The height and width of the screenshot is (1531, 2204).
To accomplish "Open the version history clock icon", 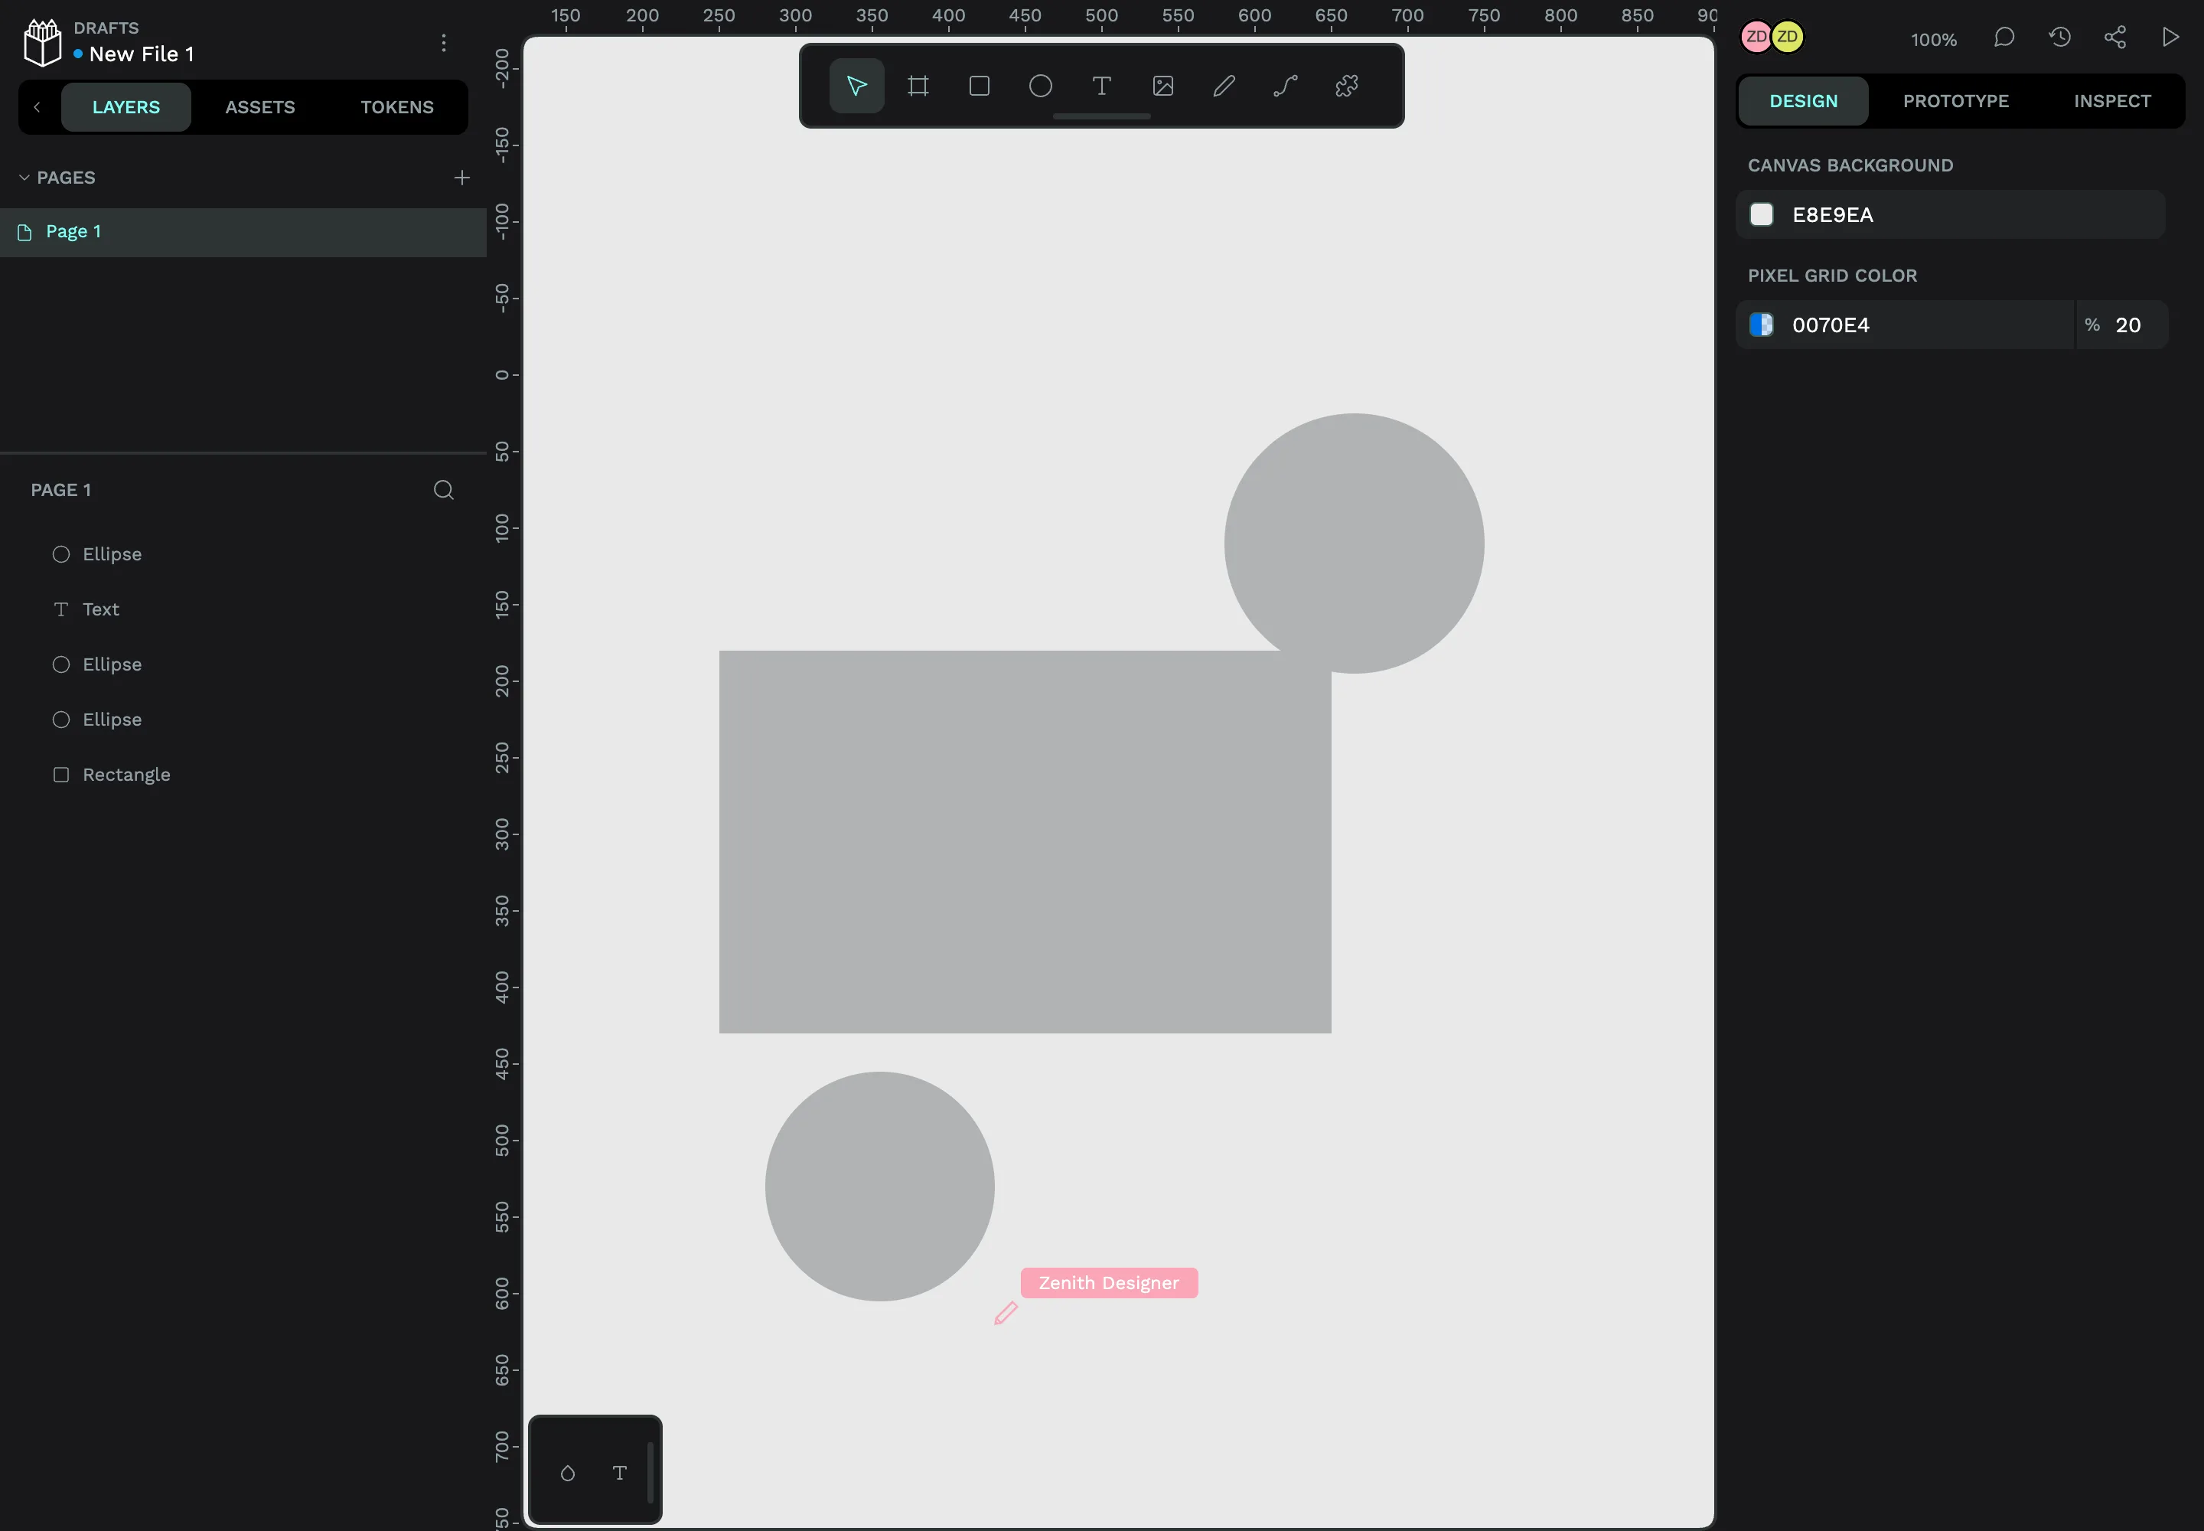I will click(2059, 38).
